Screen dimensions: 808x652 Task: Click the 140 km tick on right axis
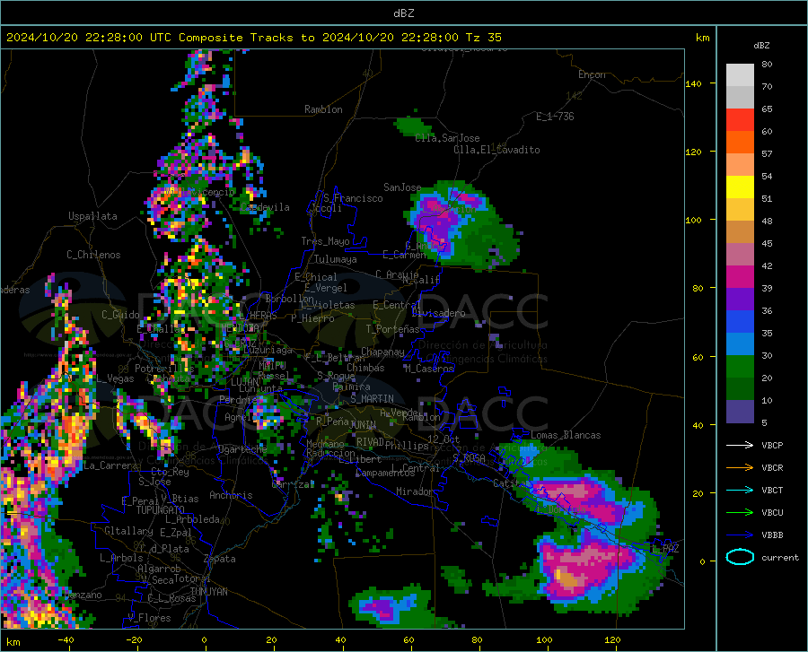[x=694, y=83]
